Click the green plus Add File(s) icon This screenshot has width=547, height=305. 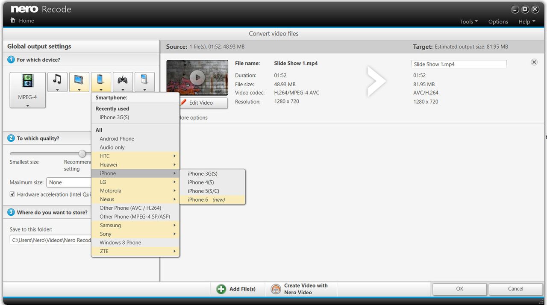(221, 289)
